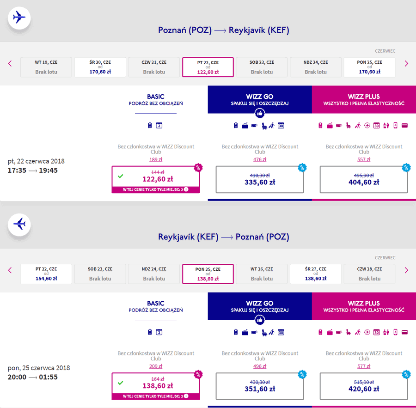Open return non-member WIZZ GO price 496 zł
The image size is (416, 408).
(x=260, y=366)
